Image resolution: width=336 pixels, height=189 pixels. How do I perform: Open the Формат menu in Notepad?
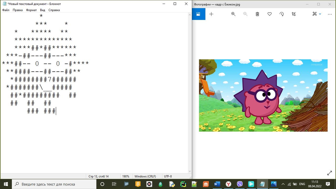click(x=31, y=10)
